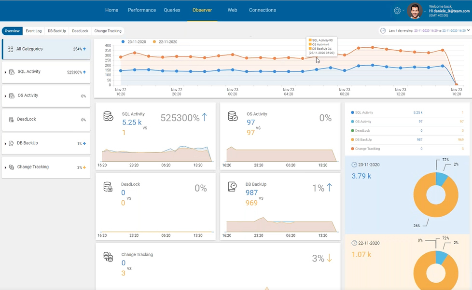This screenshot has height=290, width=472.
Task: Toggle the 23-11-2020 chart legend series
Action: [x=136, y=42]
